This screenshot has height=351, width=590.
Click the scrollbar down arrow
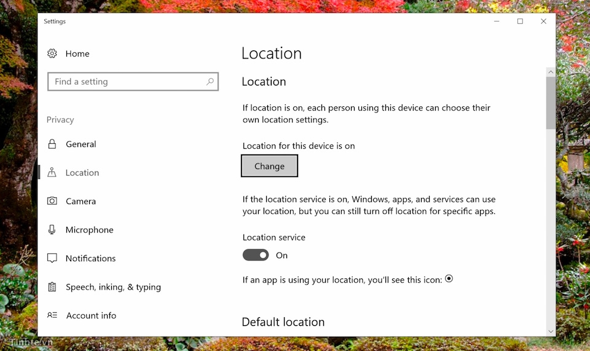click(551, 331)
